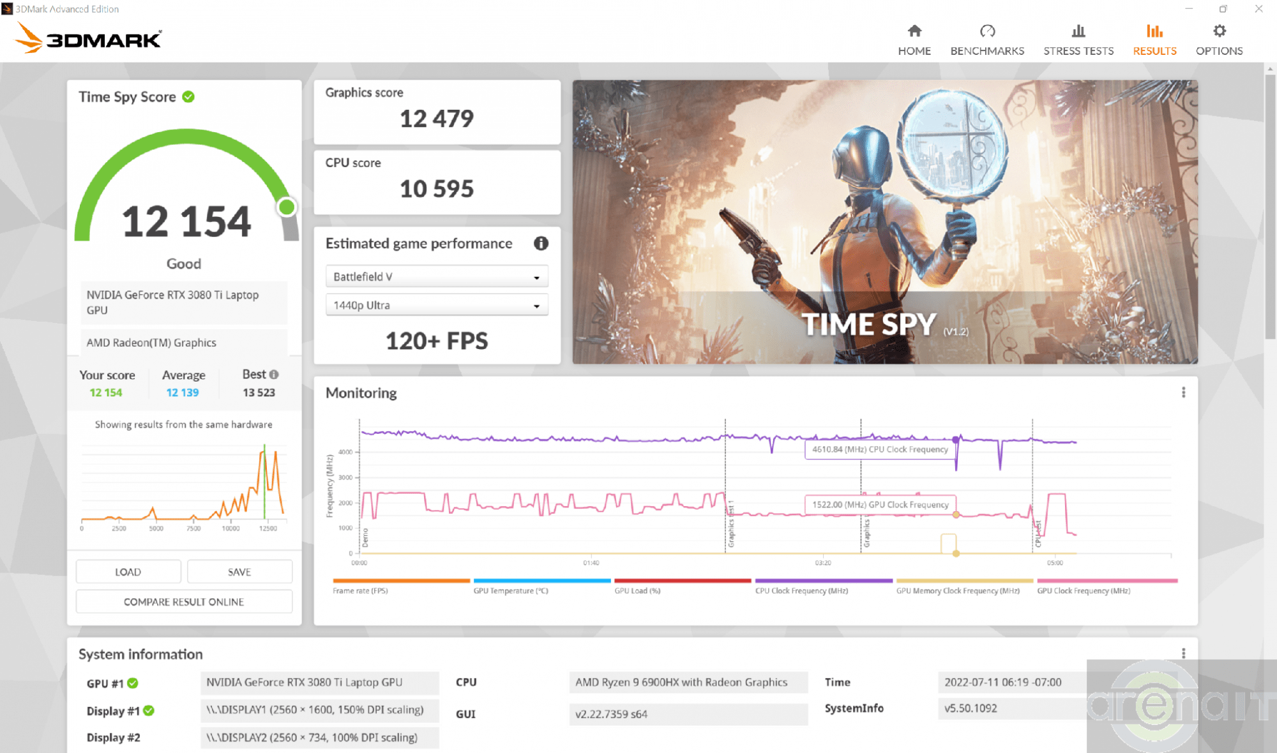Image resolution: width=1277 pixels, height=753 pixels.
Task: Go to the Benchmarks gauge icon
Action: [x=987, y=31]
